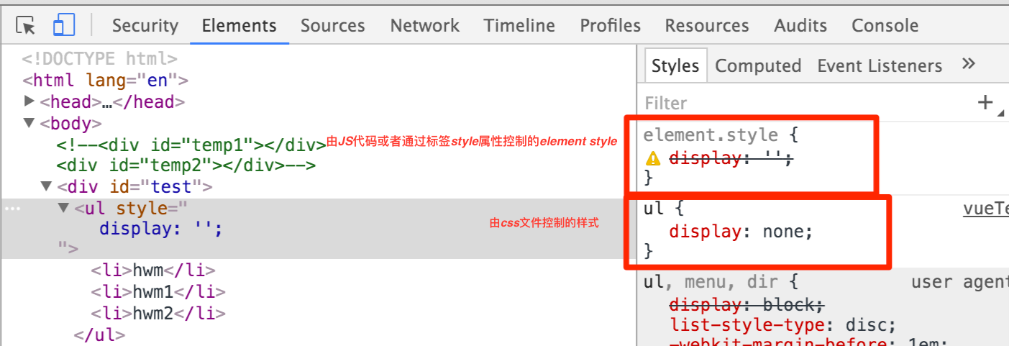Click the ellipsis beside the ul element
The image size is (1009, 346).
[13, 209]
